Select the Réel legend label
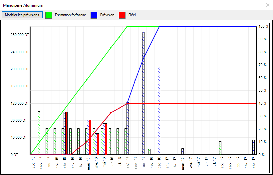Screen dimensions: 273x175 point(132,15)
